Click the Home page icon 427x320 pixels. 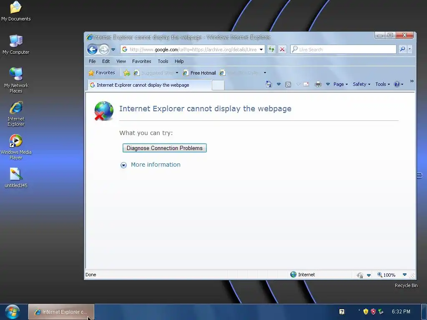click(269, 84)
